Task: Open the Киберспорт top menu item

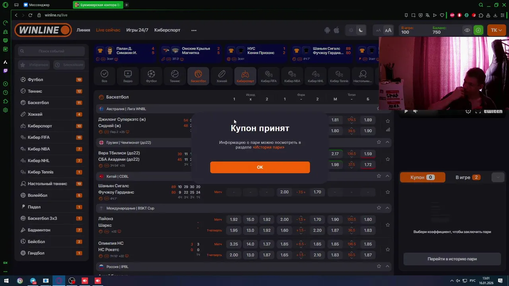Action: 167,30
